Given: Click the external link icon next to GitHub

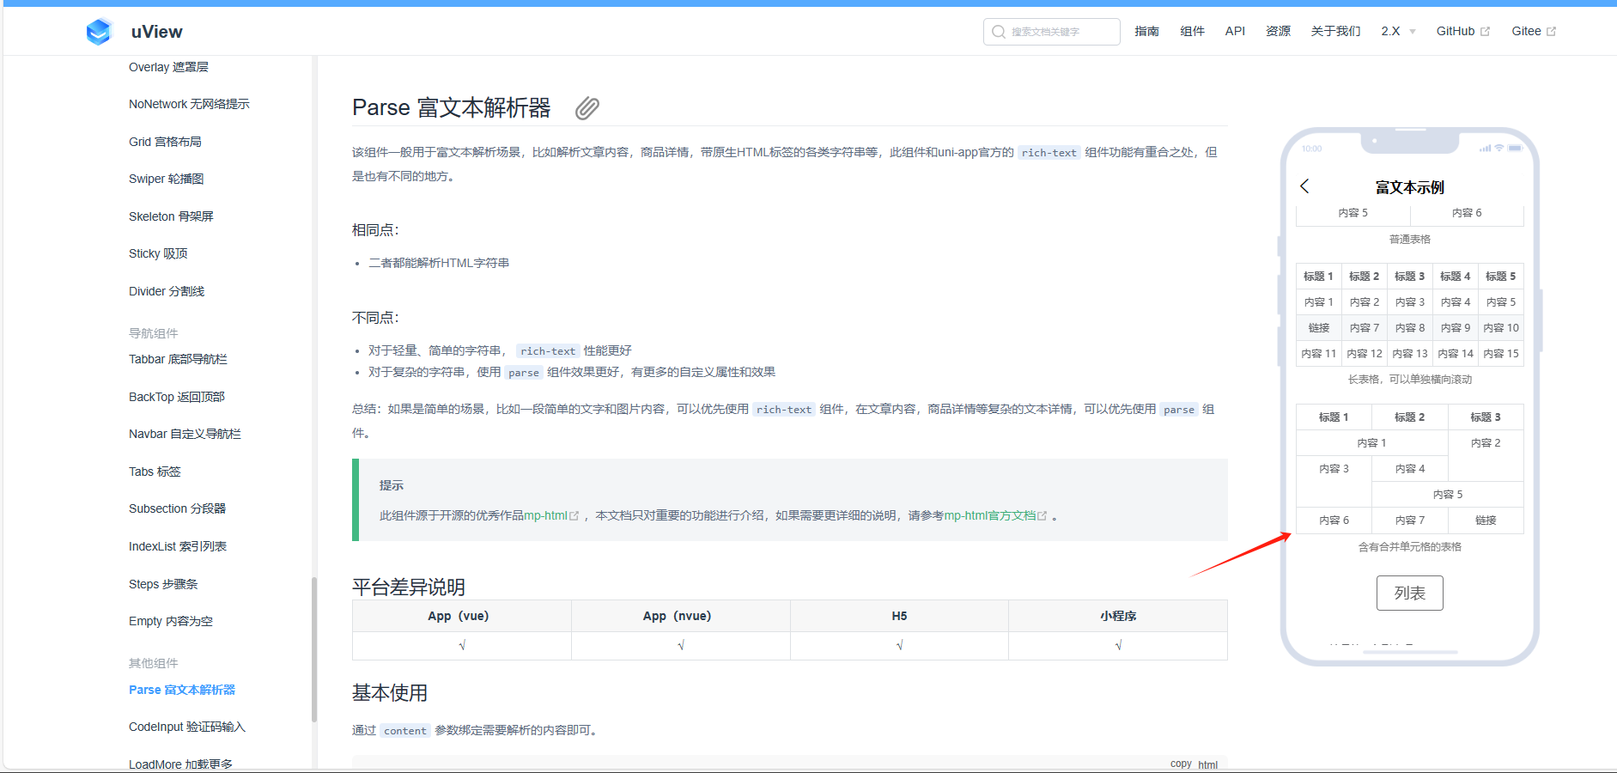Looking at the screenshot, I should click(1485, 32).
